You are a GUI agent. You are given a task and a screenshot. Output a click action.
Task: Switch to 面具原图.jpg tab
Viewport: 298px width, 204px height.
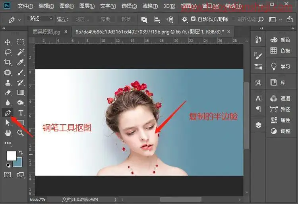pos(46,31)
